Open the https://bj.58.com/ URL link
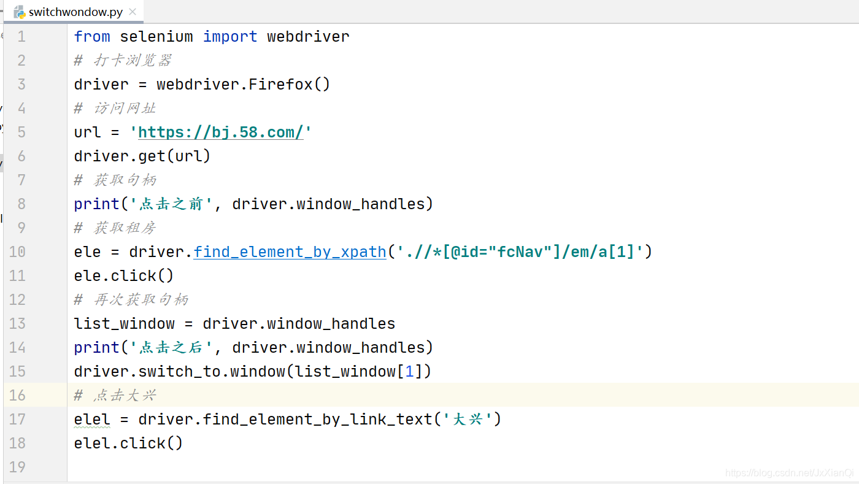This screenshot has width=859, height=484. (x=220, y=132)
